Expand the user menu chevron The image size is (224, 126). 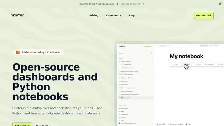(152, 123)
